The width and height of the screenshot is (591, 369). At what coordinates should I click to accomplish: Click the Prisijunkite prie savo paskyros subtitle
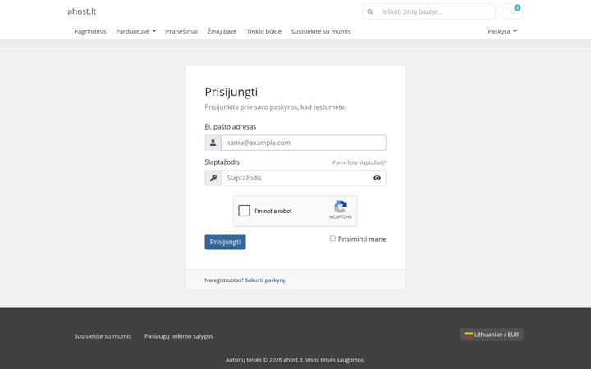tap(276, 107)
